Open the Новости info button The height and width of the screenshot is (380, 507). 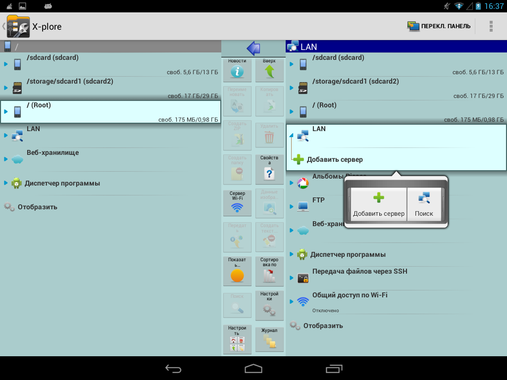237,69
